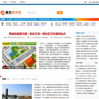
Task: Open 人才招聘 channel link
Action: pyautogui.click(x=23, y=23)
